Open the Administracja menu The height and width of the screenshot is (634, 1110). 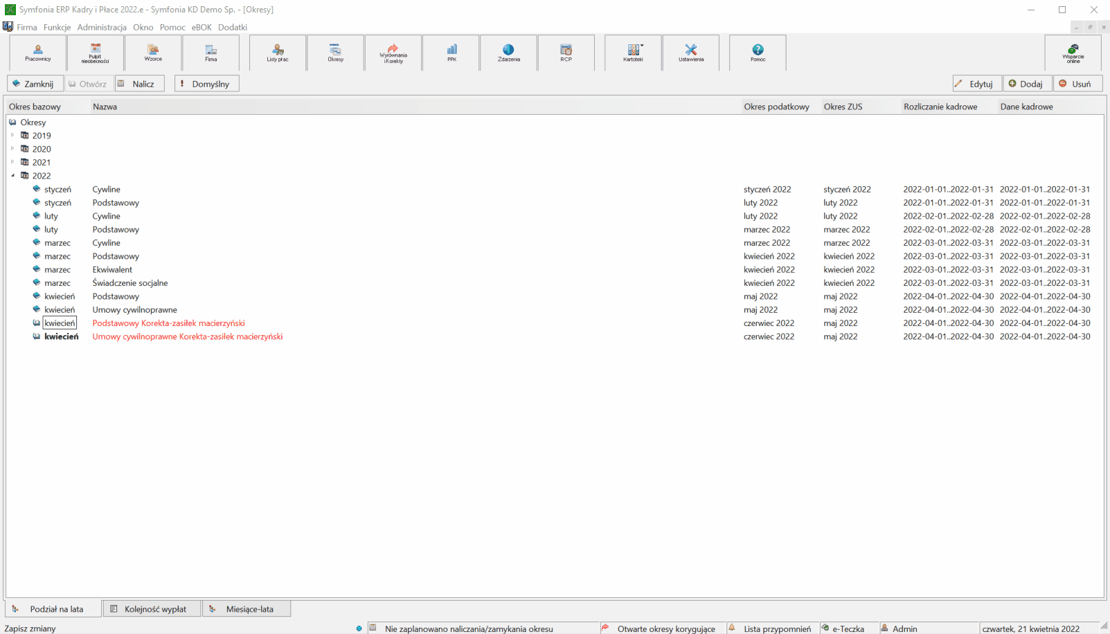tap(102, 27)
